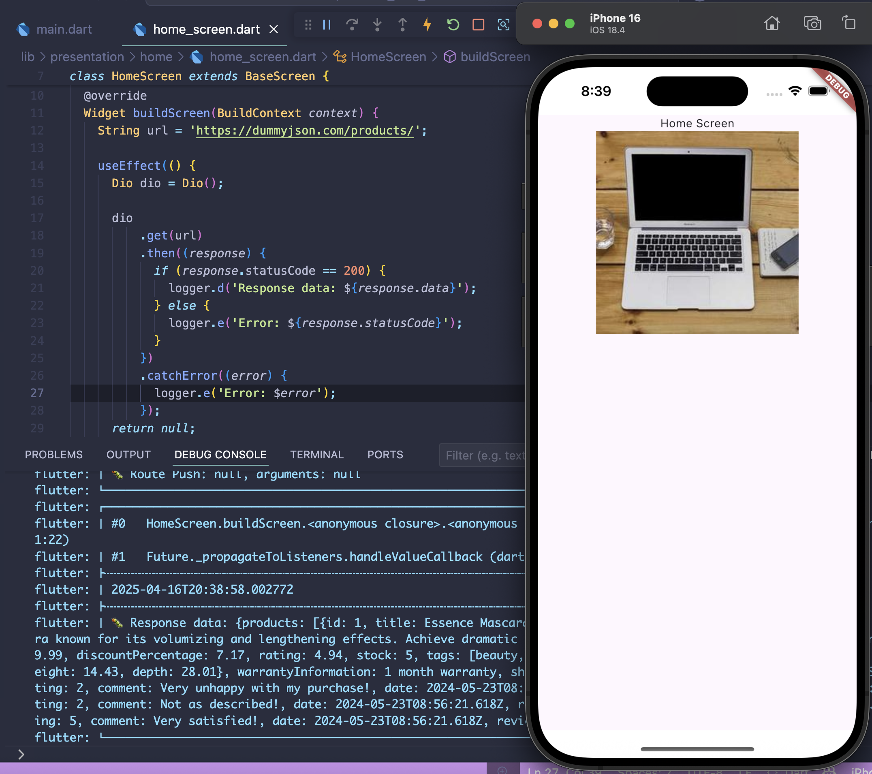Expand the debug console prompt chevron
The image size is (872, 774).
coord(21,754)
